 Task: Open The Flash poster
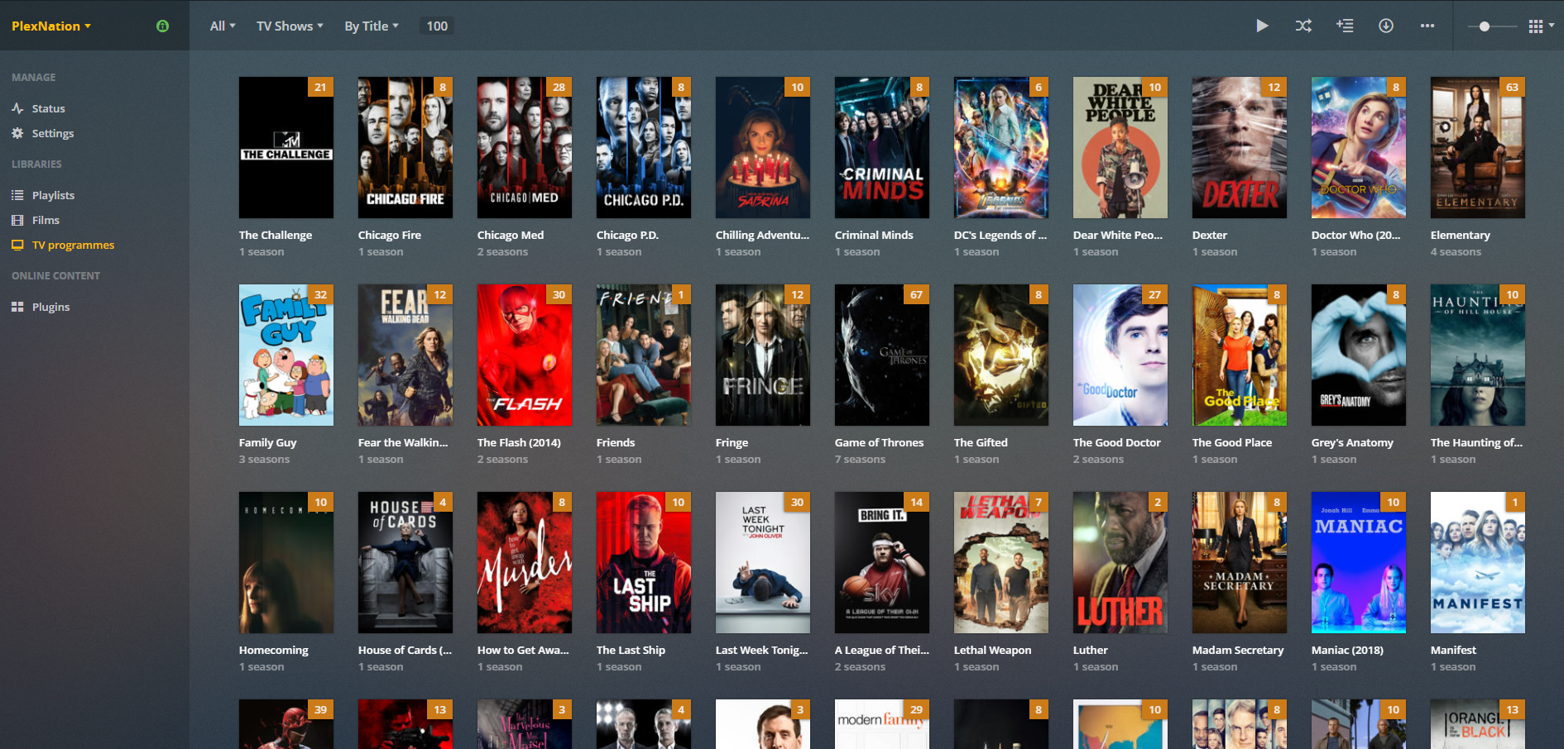(525, 355)
